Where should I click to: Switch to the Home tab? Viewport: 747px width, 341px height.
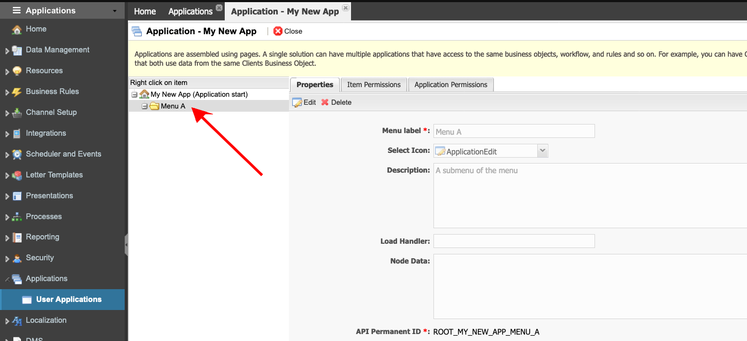pos(145,11)
